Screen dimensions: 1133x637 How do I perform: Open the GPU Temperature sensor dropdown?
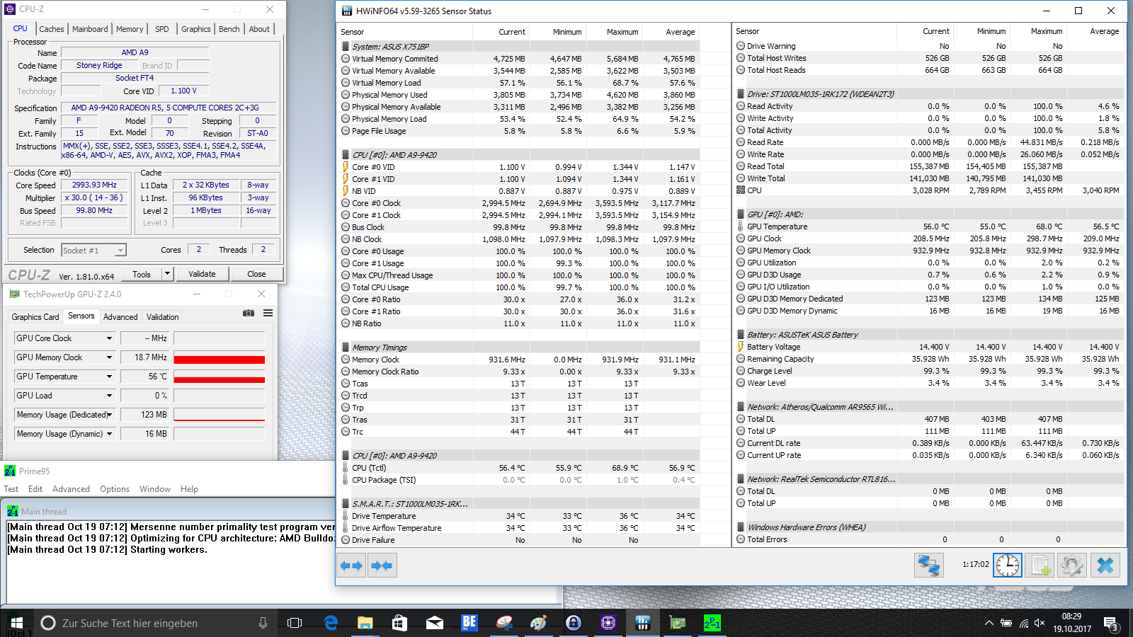click(x=109, y=377)
